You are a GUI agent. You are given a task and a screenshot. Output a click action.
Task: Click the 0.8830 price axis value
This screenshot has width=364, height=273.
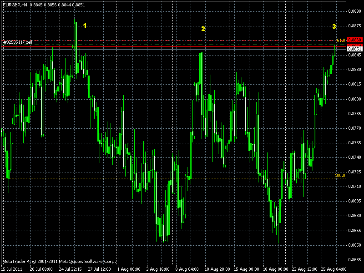click(355, 70)
